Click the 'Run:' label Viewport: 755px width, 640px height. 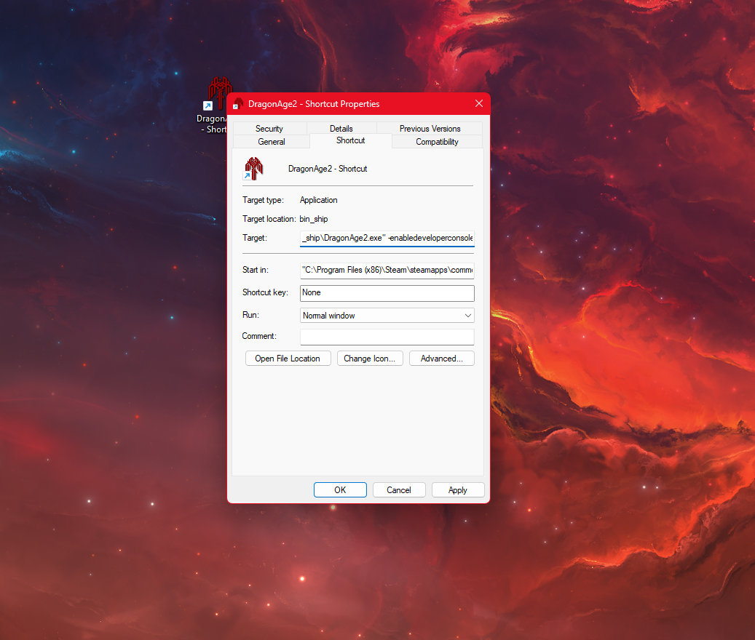[251, 315]
